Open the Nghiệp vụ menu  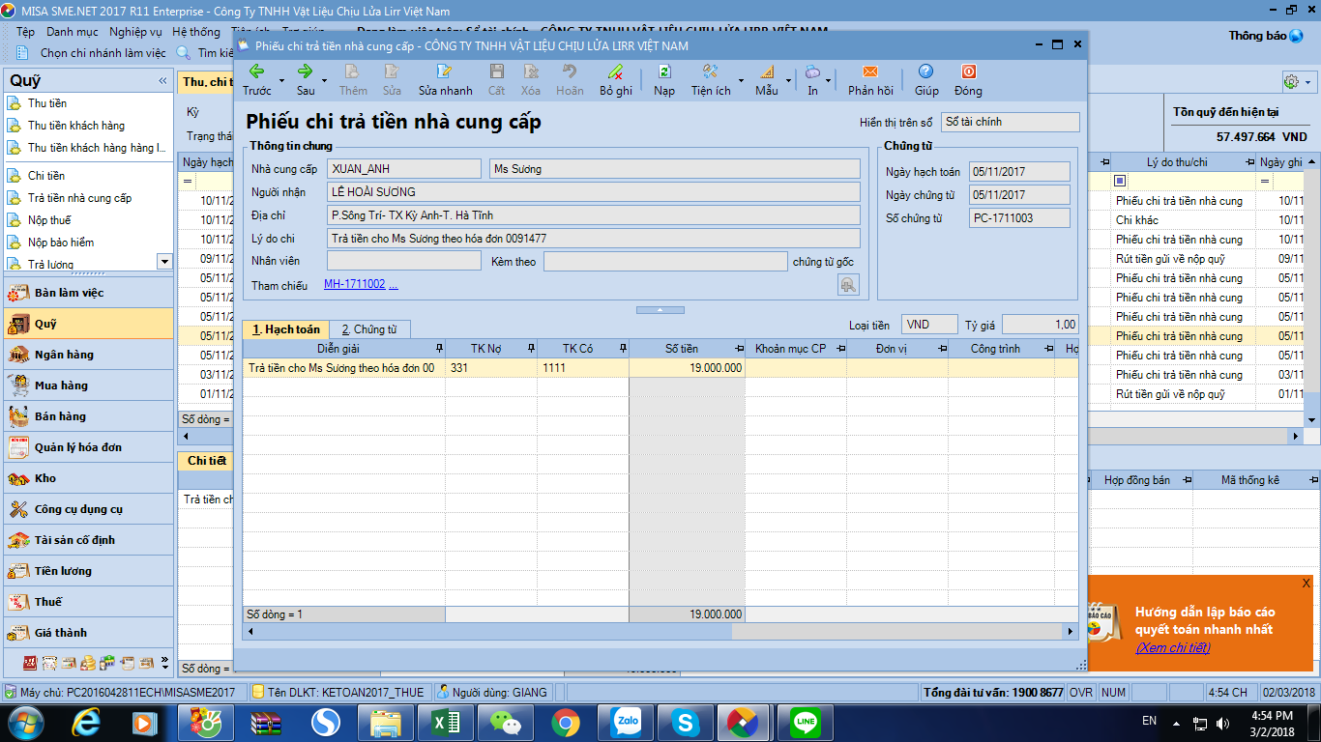click(135, 32)
